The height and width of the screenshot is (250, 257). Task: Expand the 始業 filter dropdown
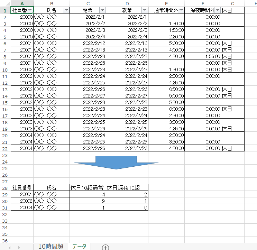point(102,10)
